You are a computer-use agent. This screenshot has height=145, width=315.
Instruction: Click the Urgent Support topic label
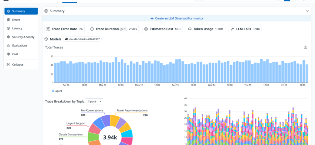76,123
